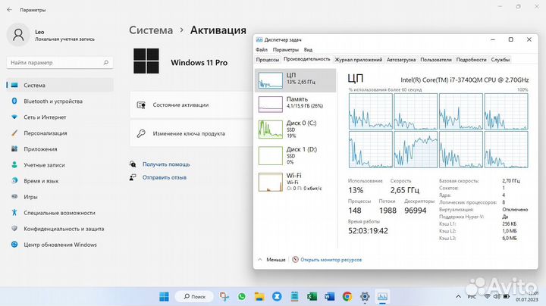Open the Файл menu in Task Manager

pos(262,50)
